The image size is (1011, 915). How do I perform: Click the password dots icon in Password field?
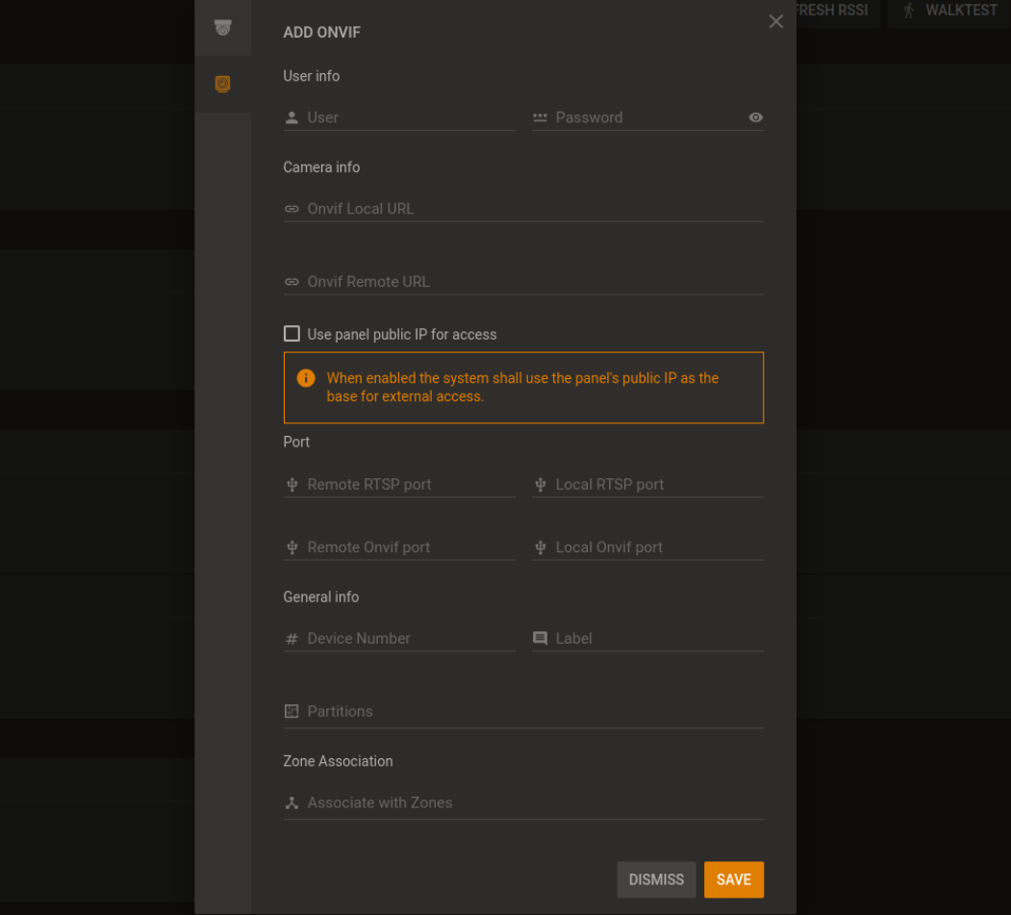point(540,116)
